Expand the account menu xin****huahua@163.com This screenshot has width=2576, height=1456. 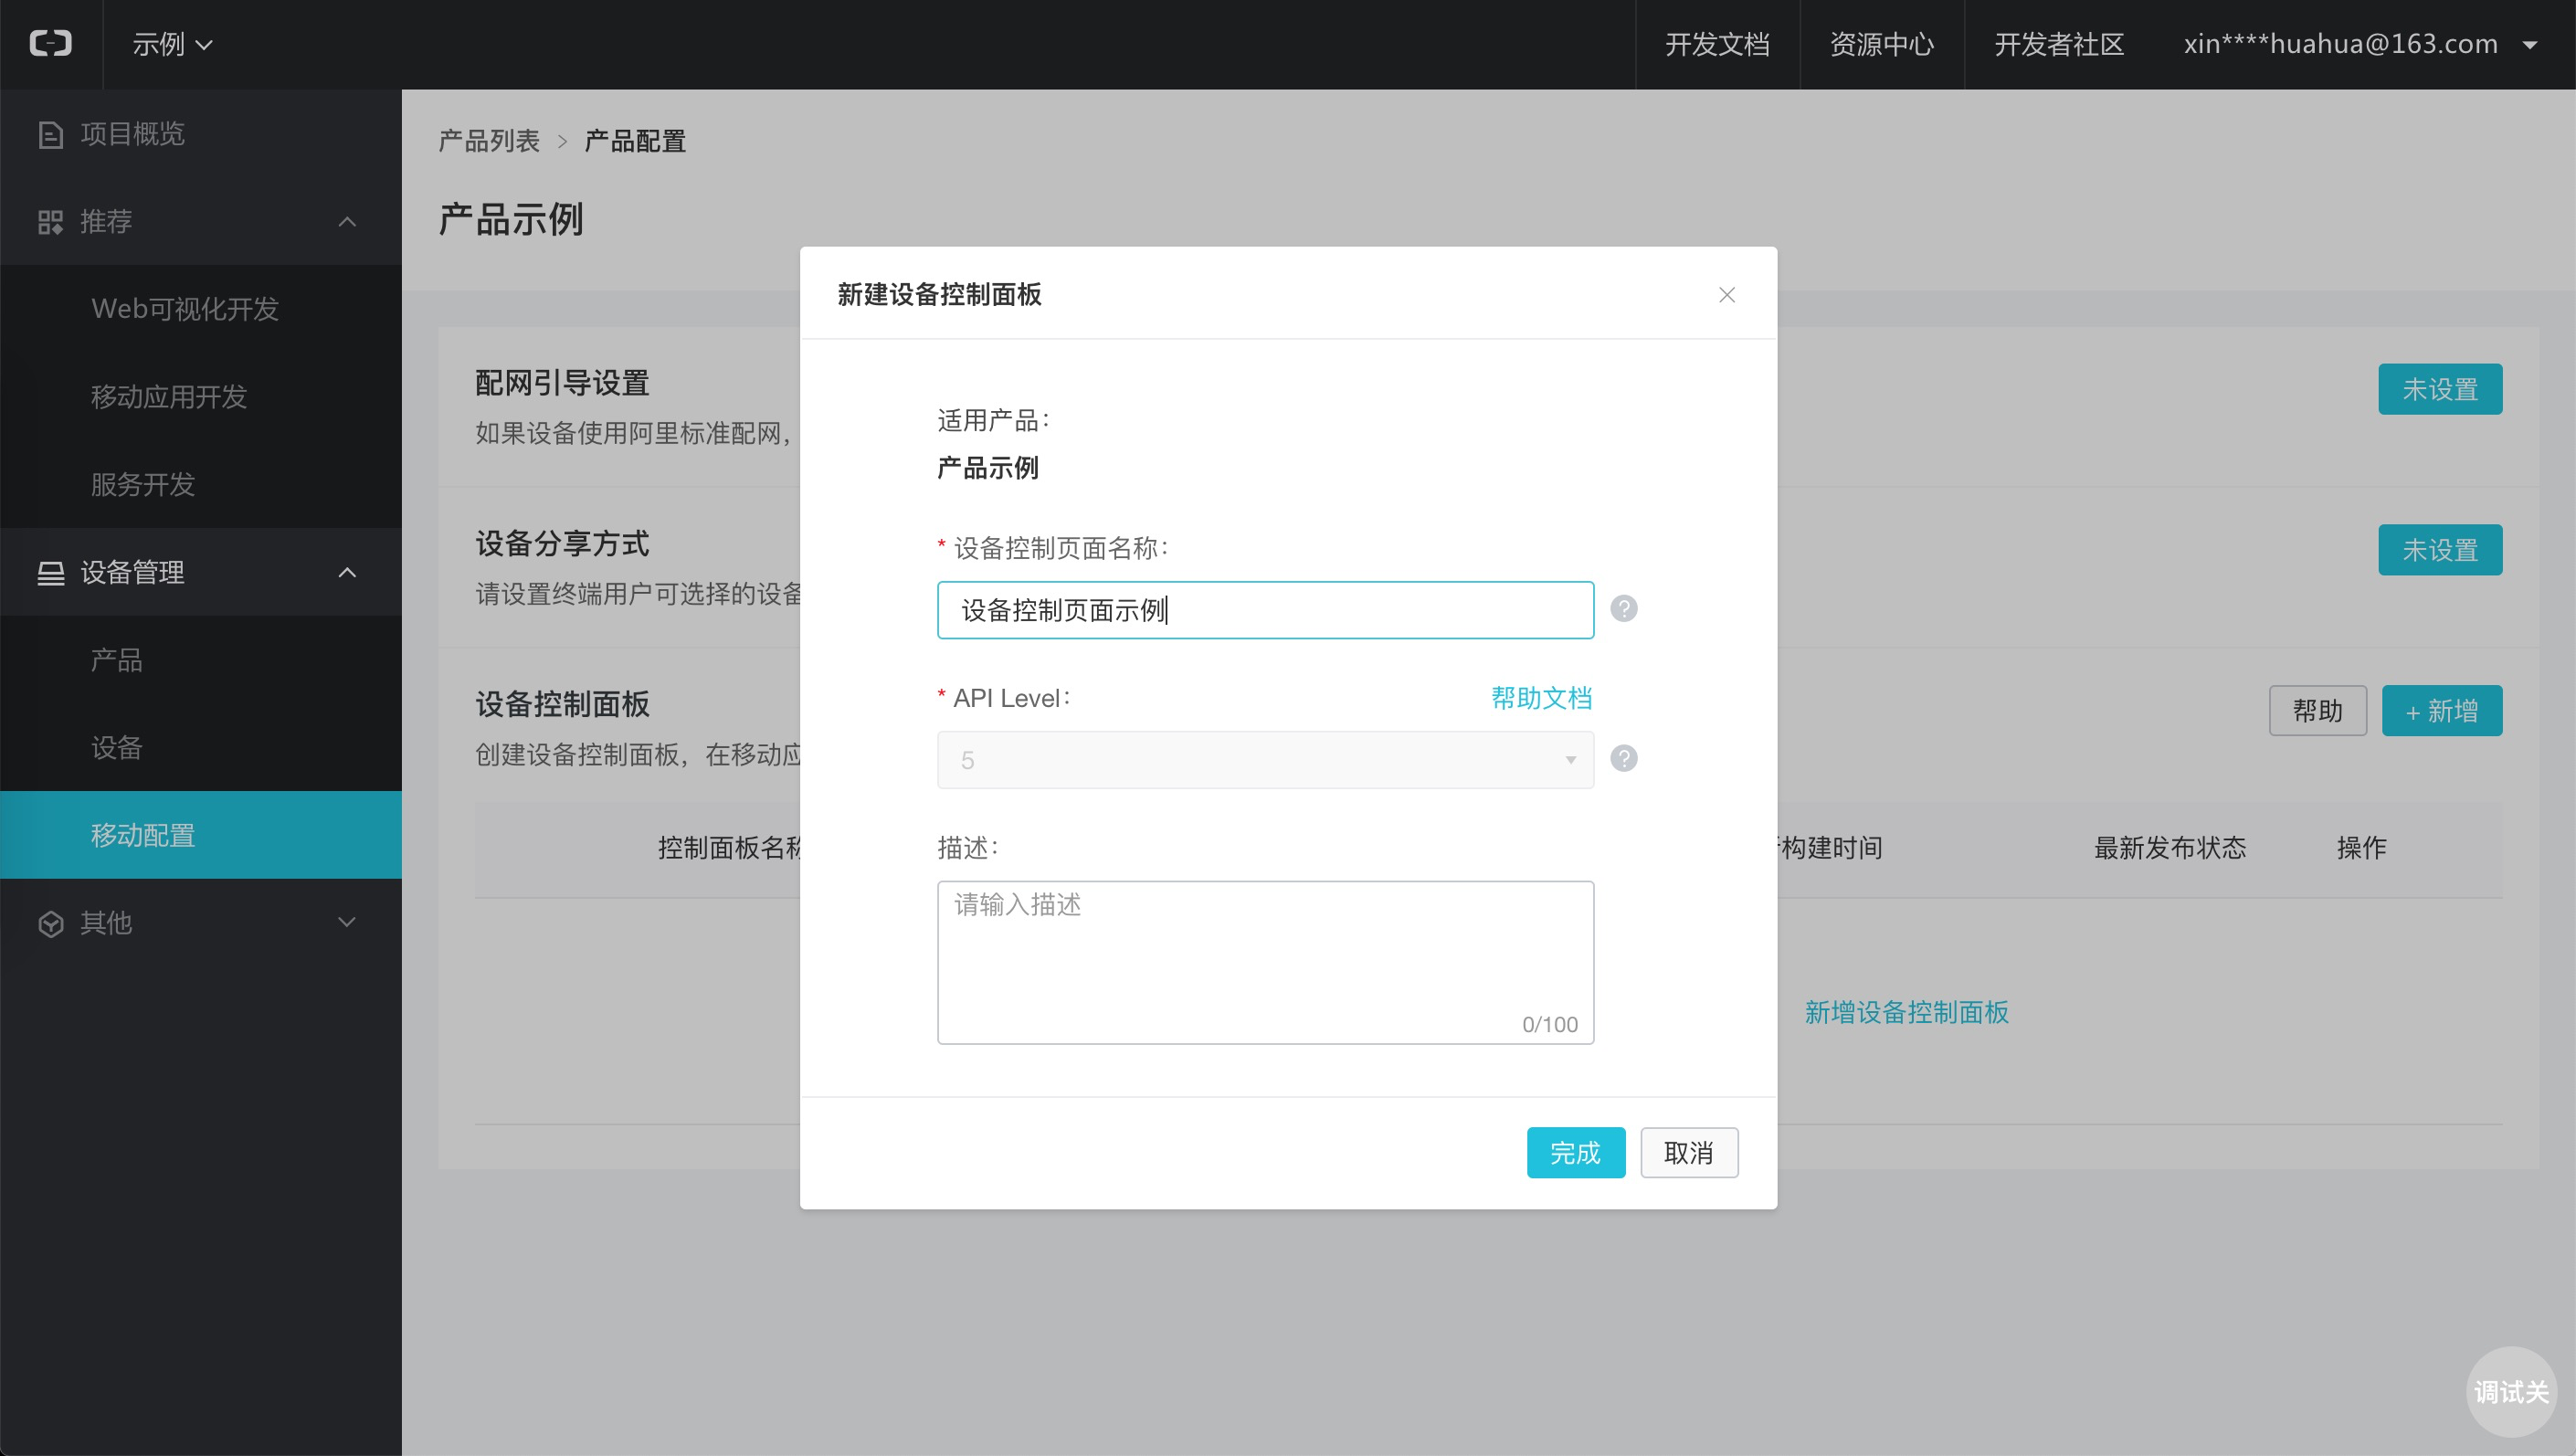[2360, 44]
